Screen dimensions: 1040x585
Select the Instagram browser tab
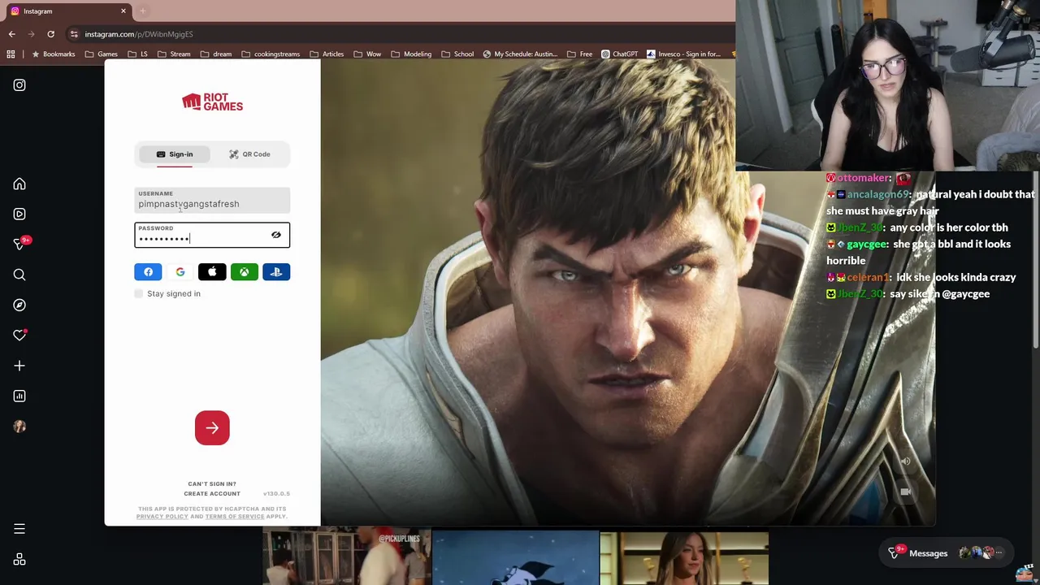pos(68,11)
